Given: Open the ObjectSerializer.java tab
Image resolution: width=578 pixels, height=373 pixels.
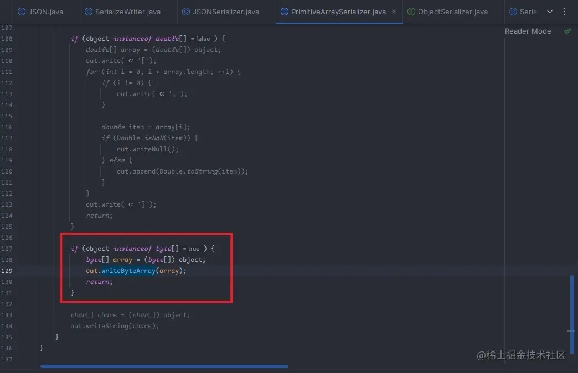Looking at the screenshot, I should point(447,12).
